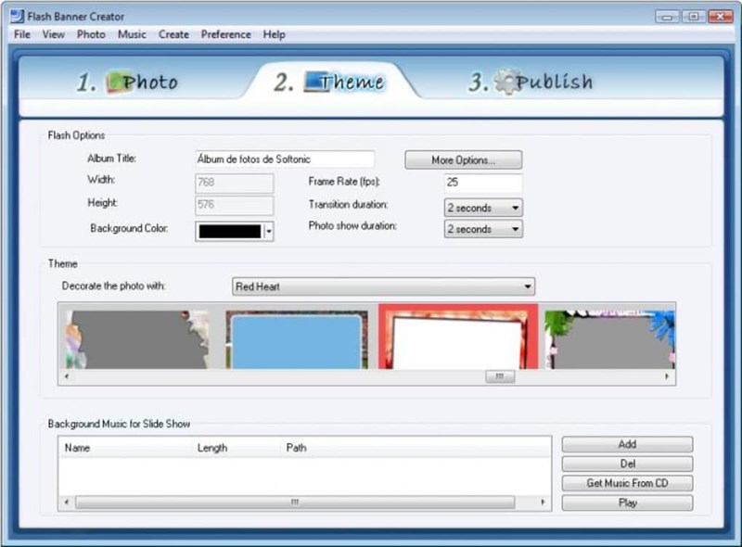Open the Transition duration dropdown

point(483,208)
